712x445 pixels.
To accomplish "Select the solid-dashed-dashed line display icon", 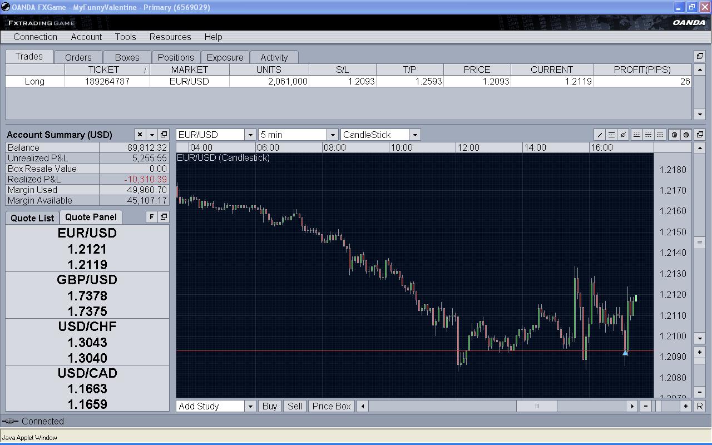I will [660, 135].
